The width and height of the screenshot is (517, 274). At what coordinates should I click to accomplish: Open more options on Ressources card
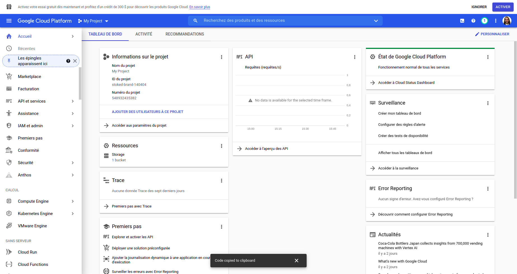222,146
